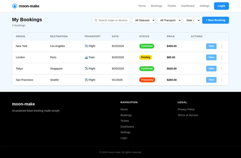Screen dimensions: 241x158
Task: Open Tickets in top navigation
Action: coord(172,6)
